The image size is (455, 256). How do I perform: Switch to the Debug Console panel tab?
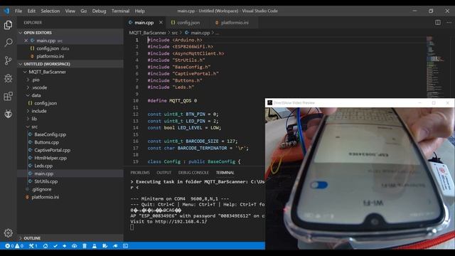[193, 172]
